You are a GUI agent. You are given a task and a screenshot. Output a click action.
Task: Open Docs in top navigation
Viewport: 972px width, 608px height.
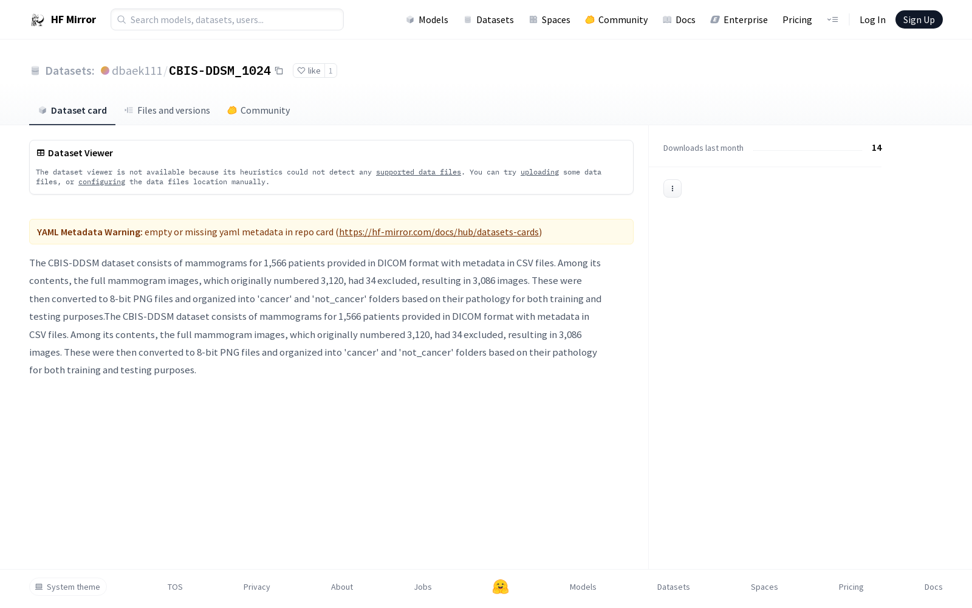click(679, 19)
